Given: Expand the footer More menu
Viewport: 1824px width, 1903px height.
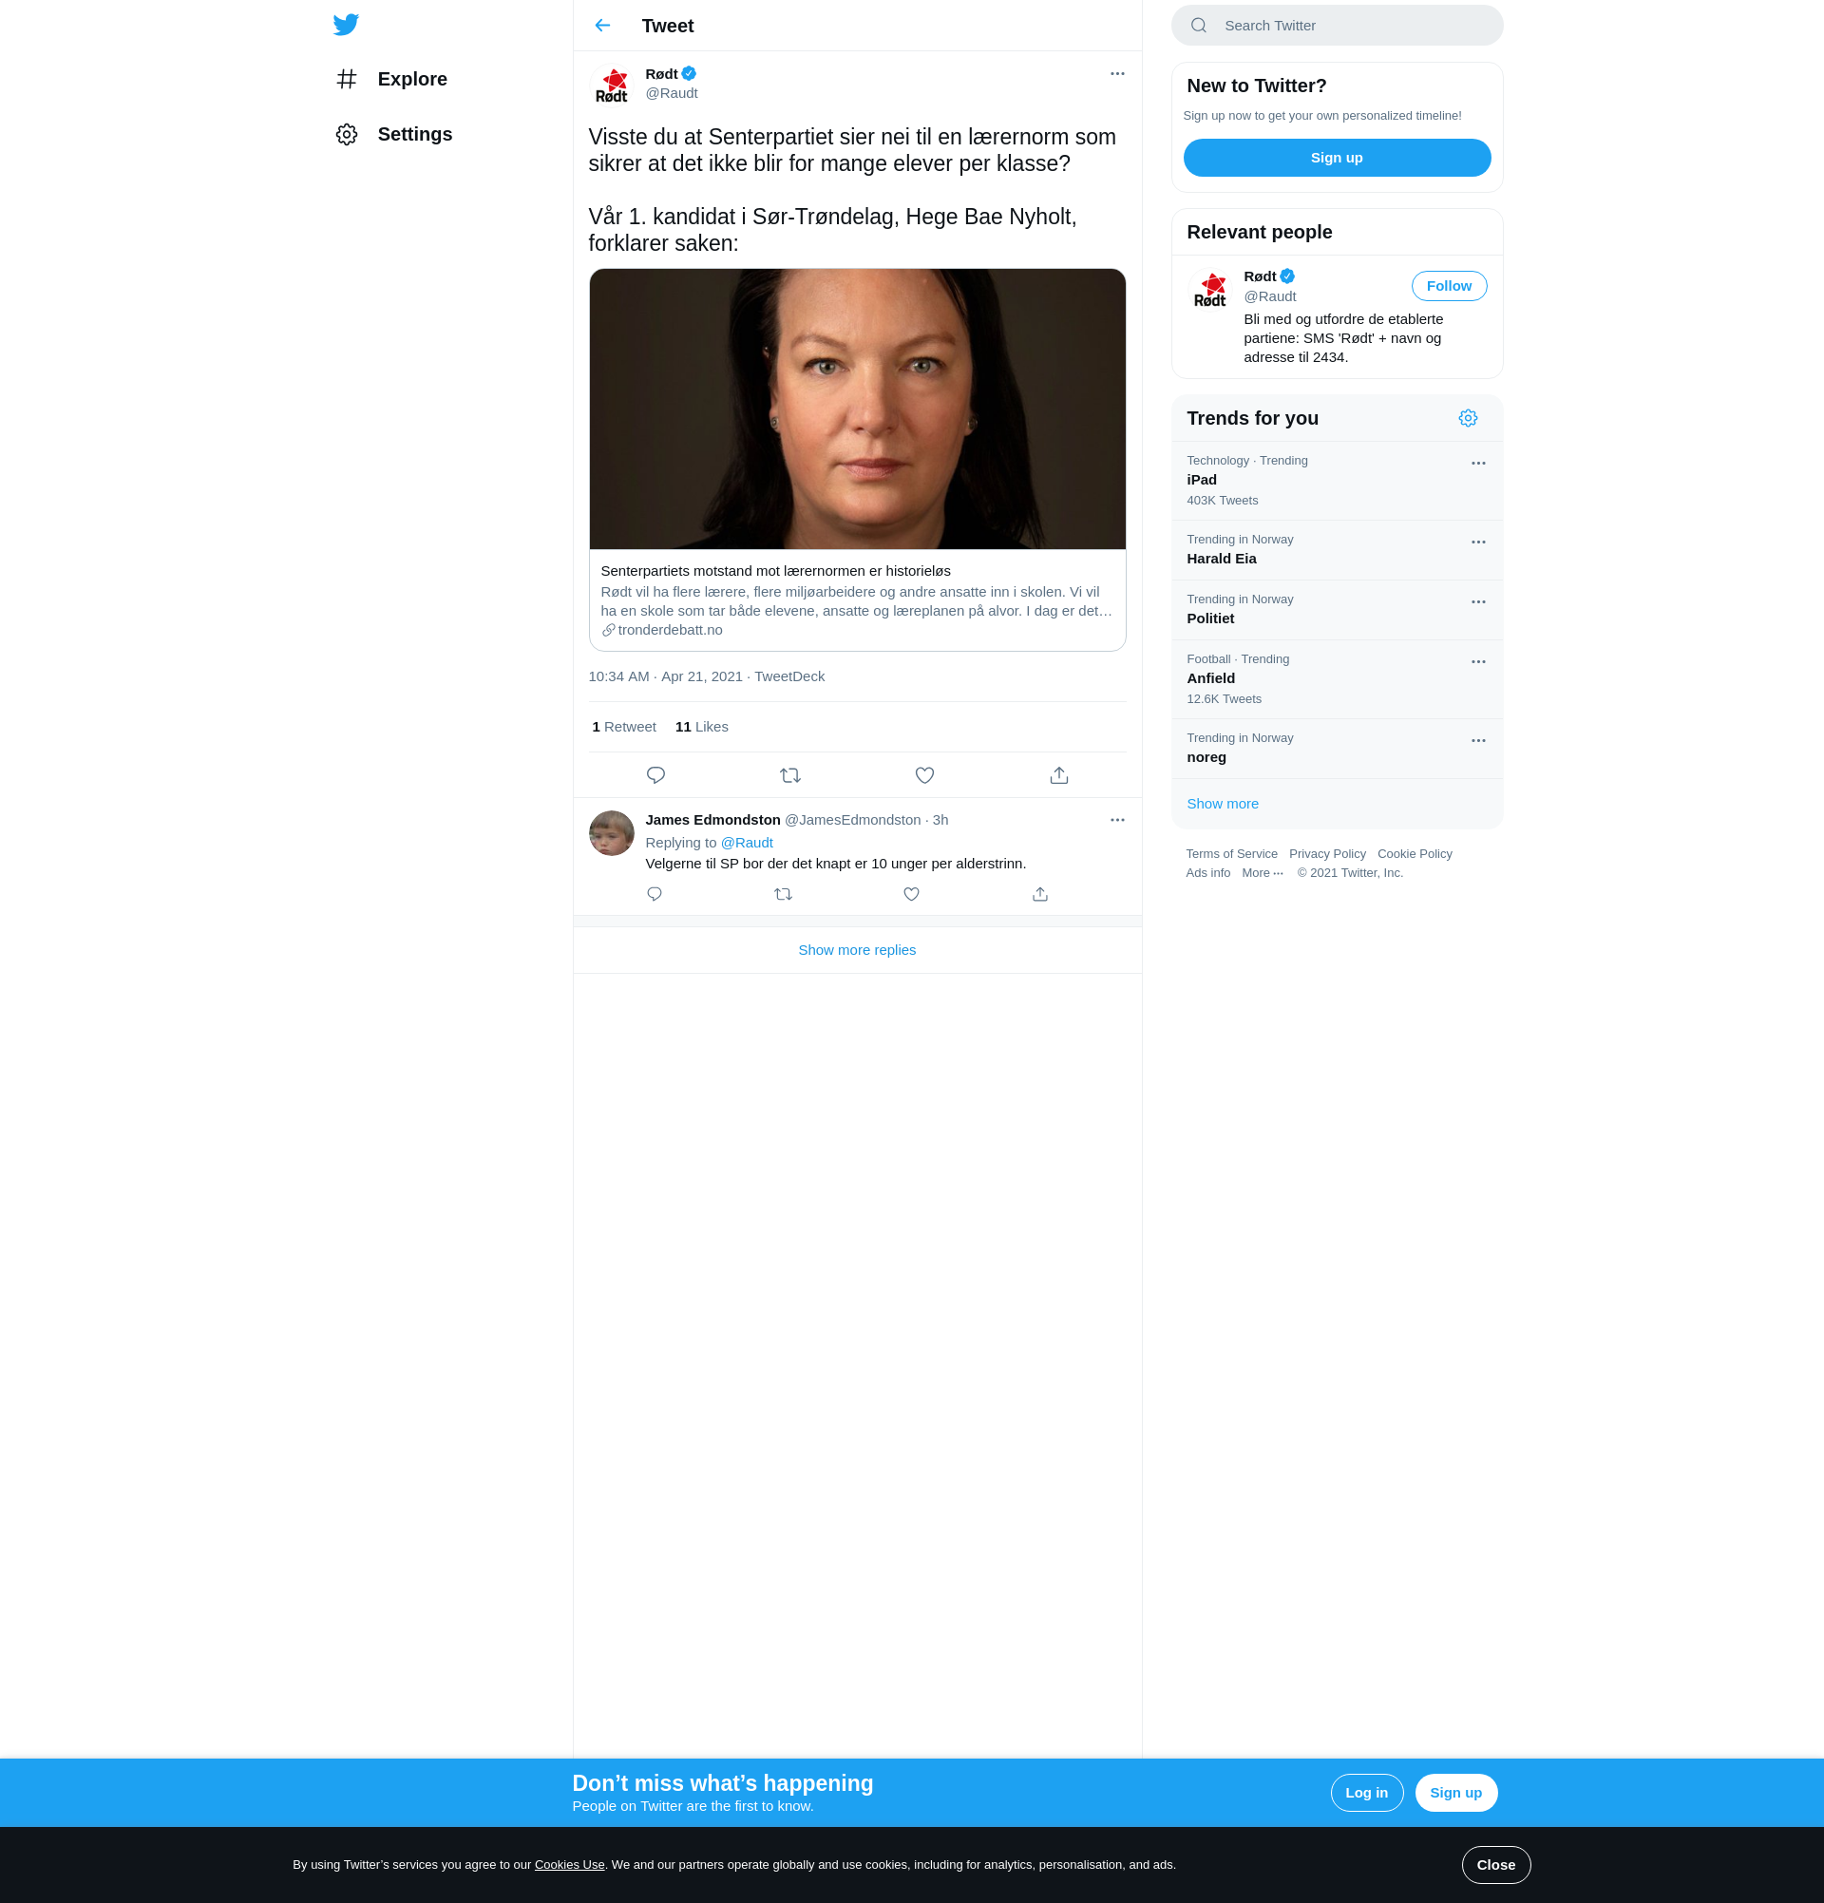Looking at the screenshot, I should 1262,873.
